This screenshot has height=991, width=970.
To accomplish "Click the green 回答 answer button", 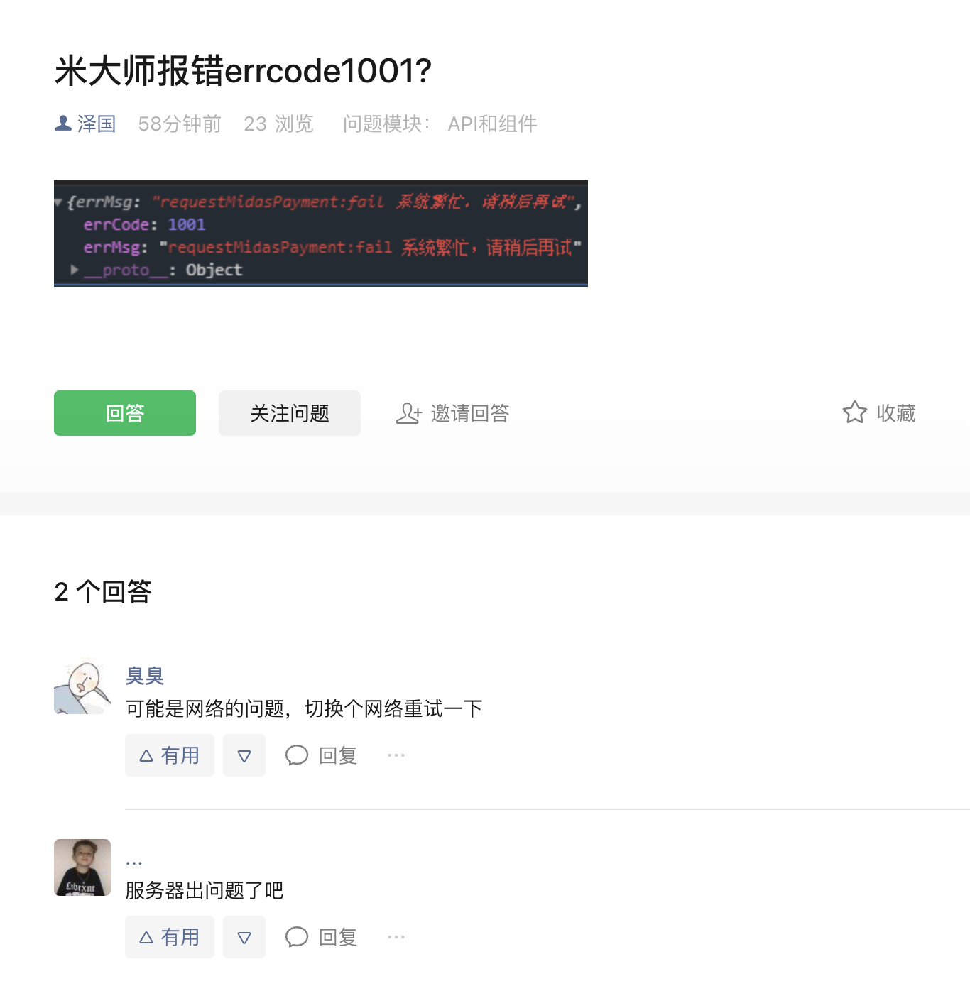I will click(x=125, y=413).
